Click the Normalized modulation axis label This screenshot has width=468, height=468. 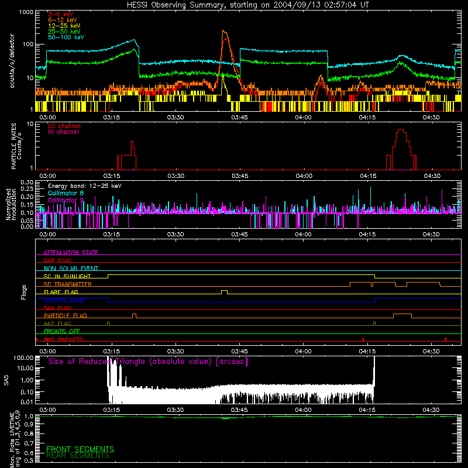(11, 204)
